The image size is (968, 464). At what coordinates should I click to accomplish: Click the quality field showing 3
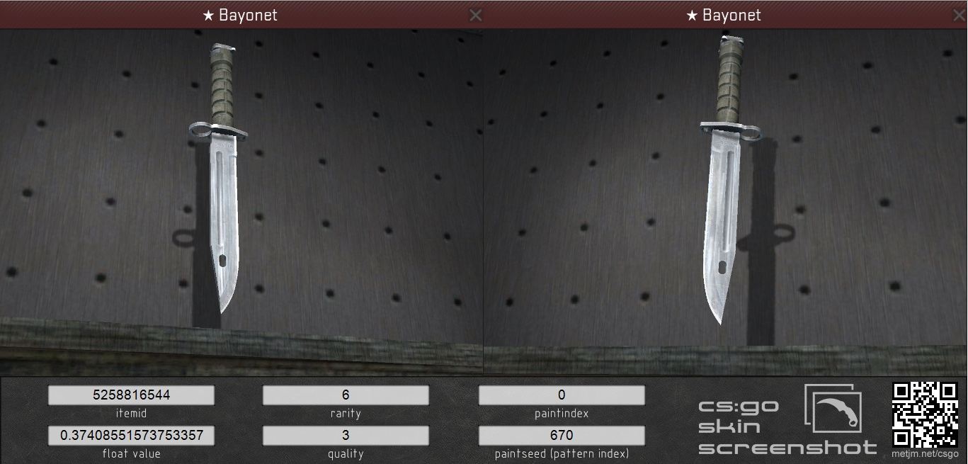(x=346, y=435)
